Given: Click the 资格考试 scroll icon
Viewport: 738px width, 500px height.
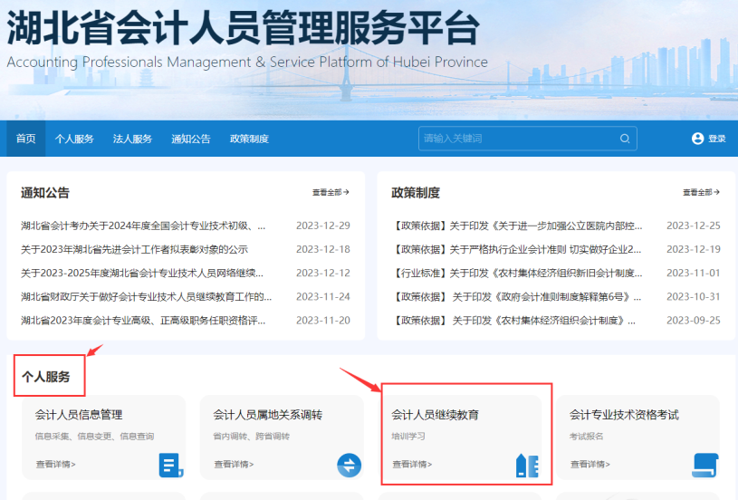Looking at the screenshot, I should pos(704,465).
